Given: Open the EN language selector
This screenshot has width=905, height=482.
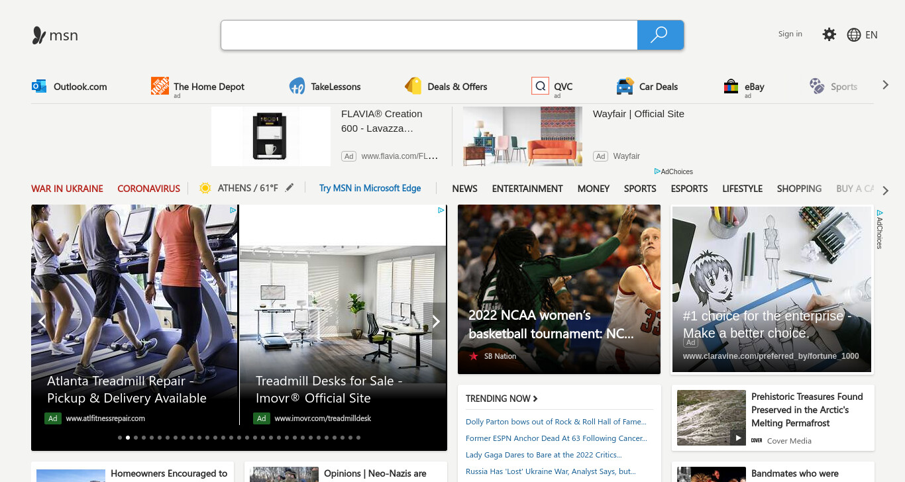Looking at the screenshot, I should click(871, 35).
